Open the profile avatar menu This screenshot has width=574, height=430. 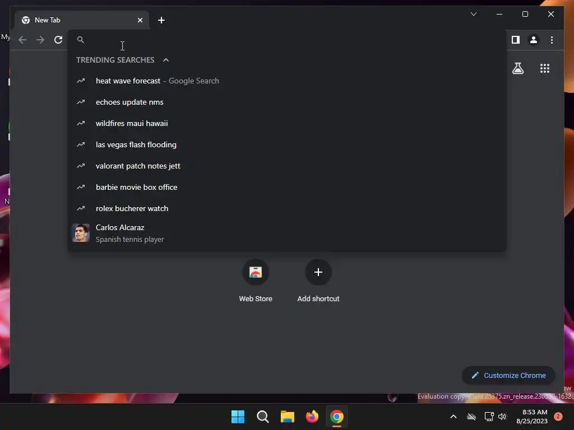534,40
